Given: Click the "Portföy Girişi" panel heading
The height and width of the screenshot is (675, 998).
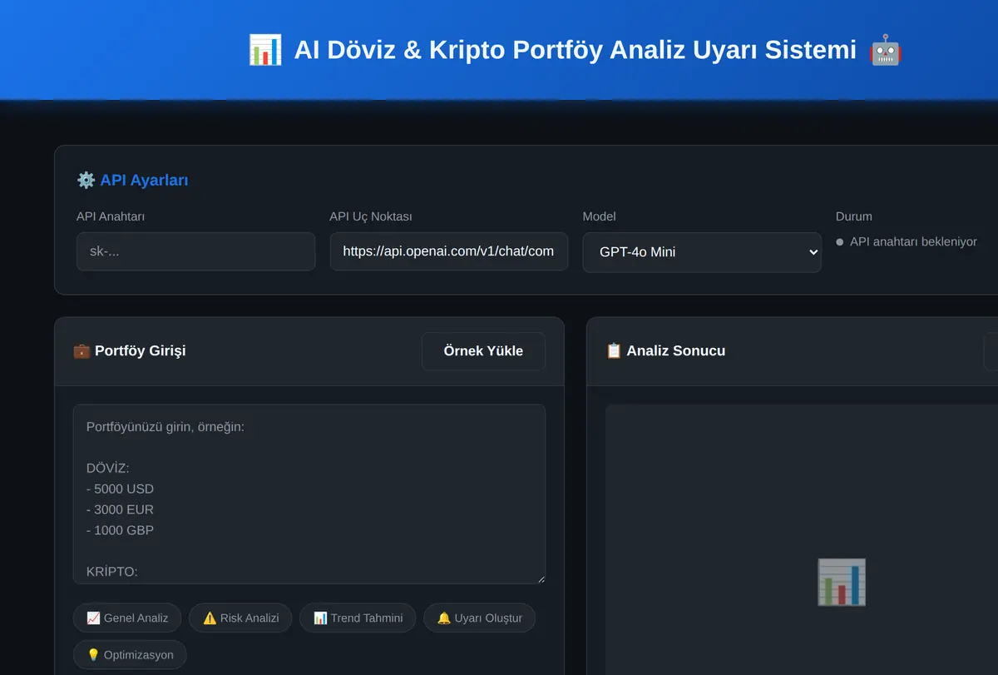Looking at the screenshot, I should point(141,351).
